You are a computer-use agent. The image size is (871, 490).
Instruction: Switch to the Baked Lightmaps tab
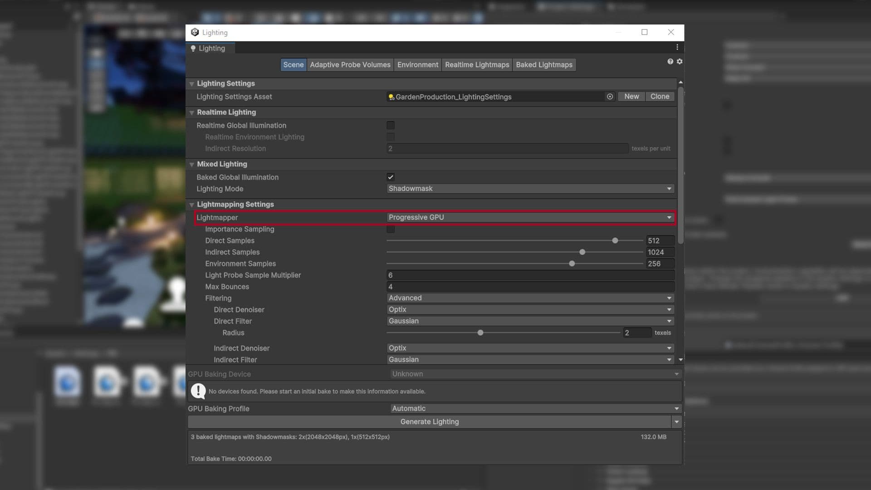click(543, 64)
